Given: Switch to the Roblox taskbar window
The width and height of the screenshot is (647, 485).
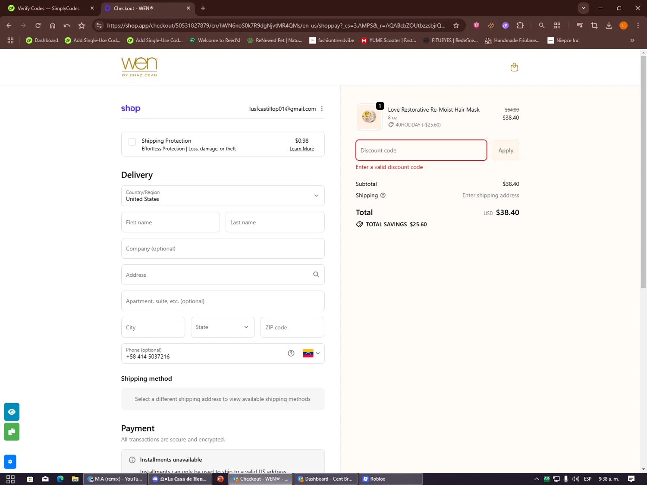Looking at the screenshot, I should point(390,479).
